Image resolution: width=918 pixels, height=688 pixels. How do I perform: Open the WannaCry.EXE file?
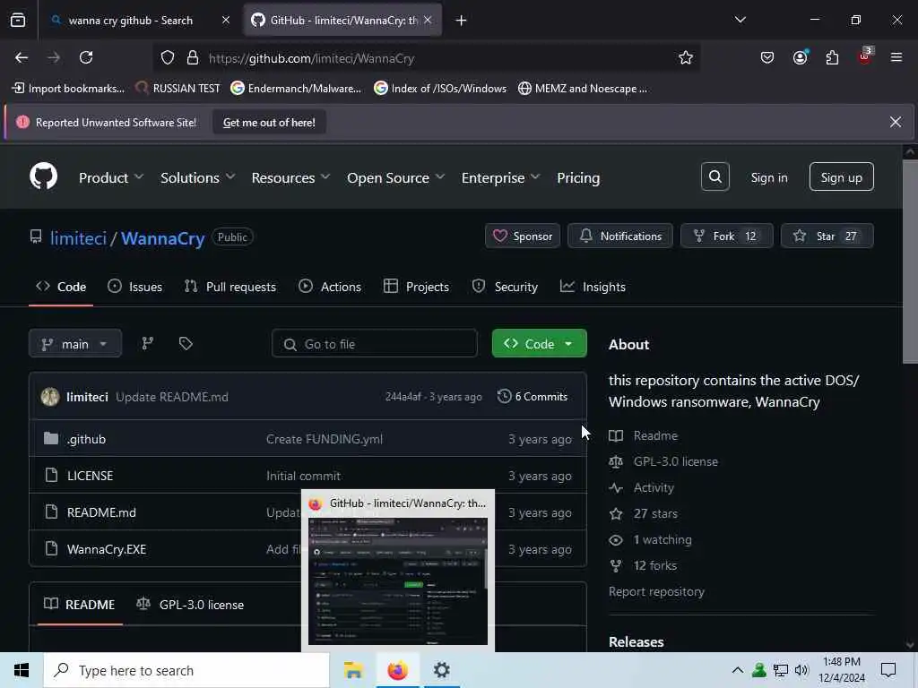(x=107, y=549)
